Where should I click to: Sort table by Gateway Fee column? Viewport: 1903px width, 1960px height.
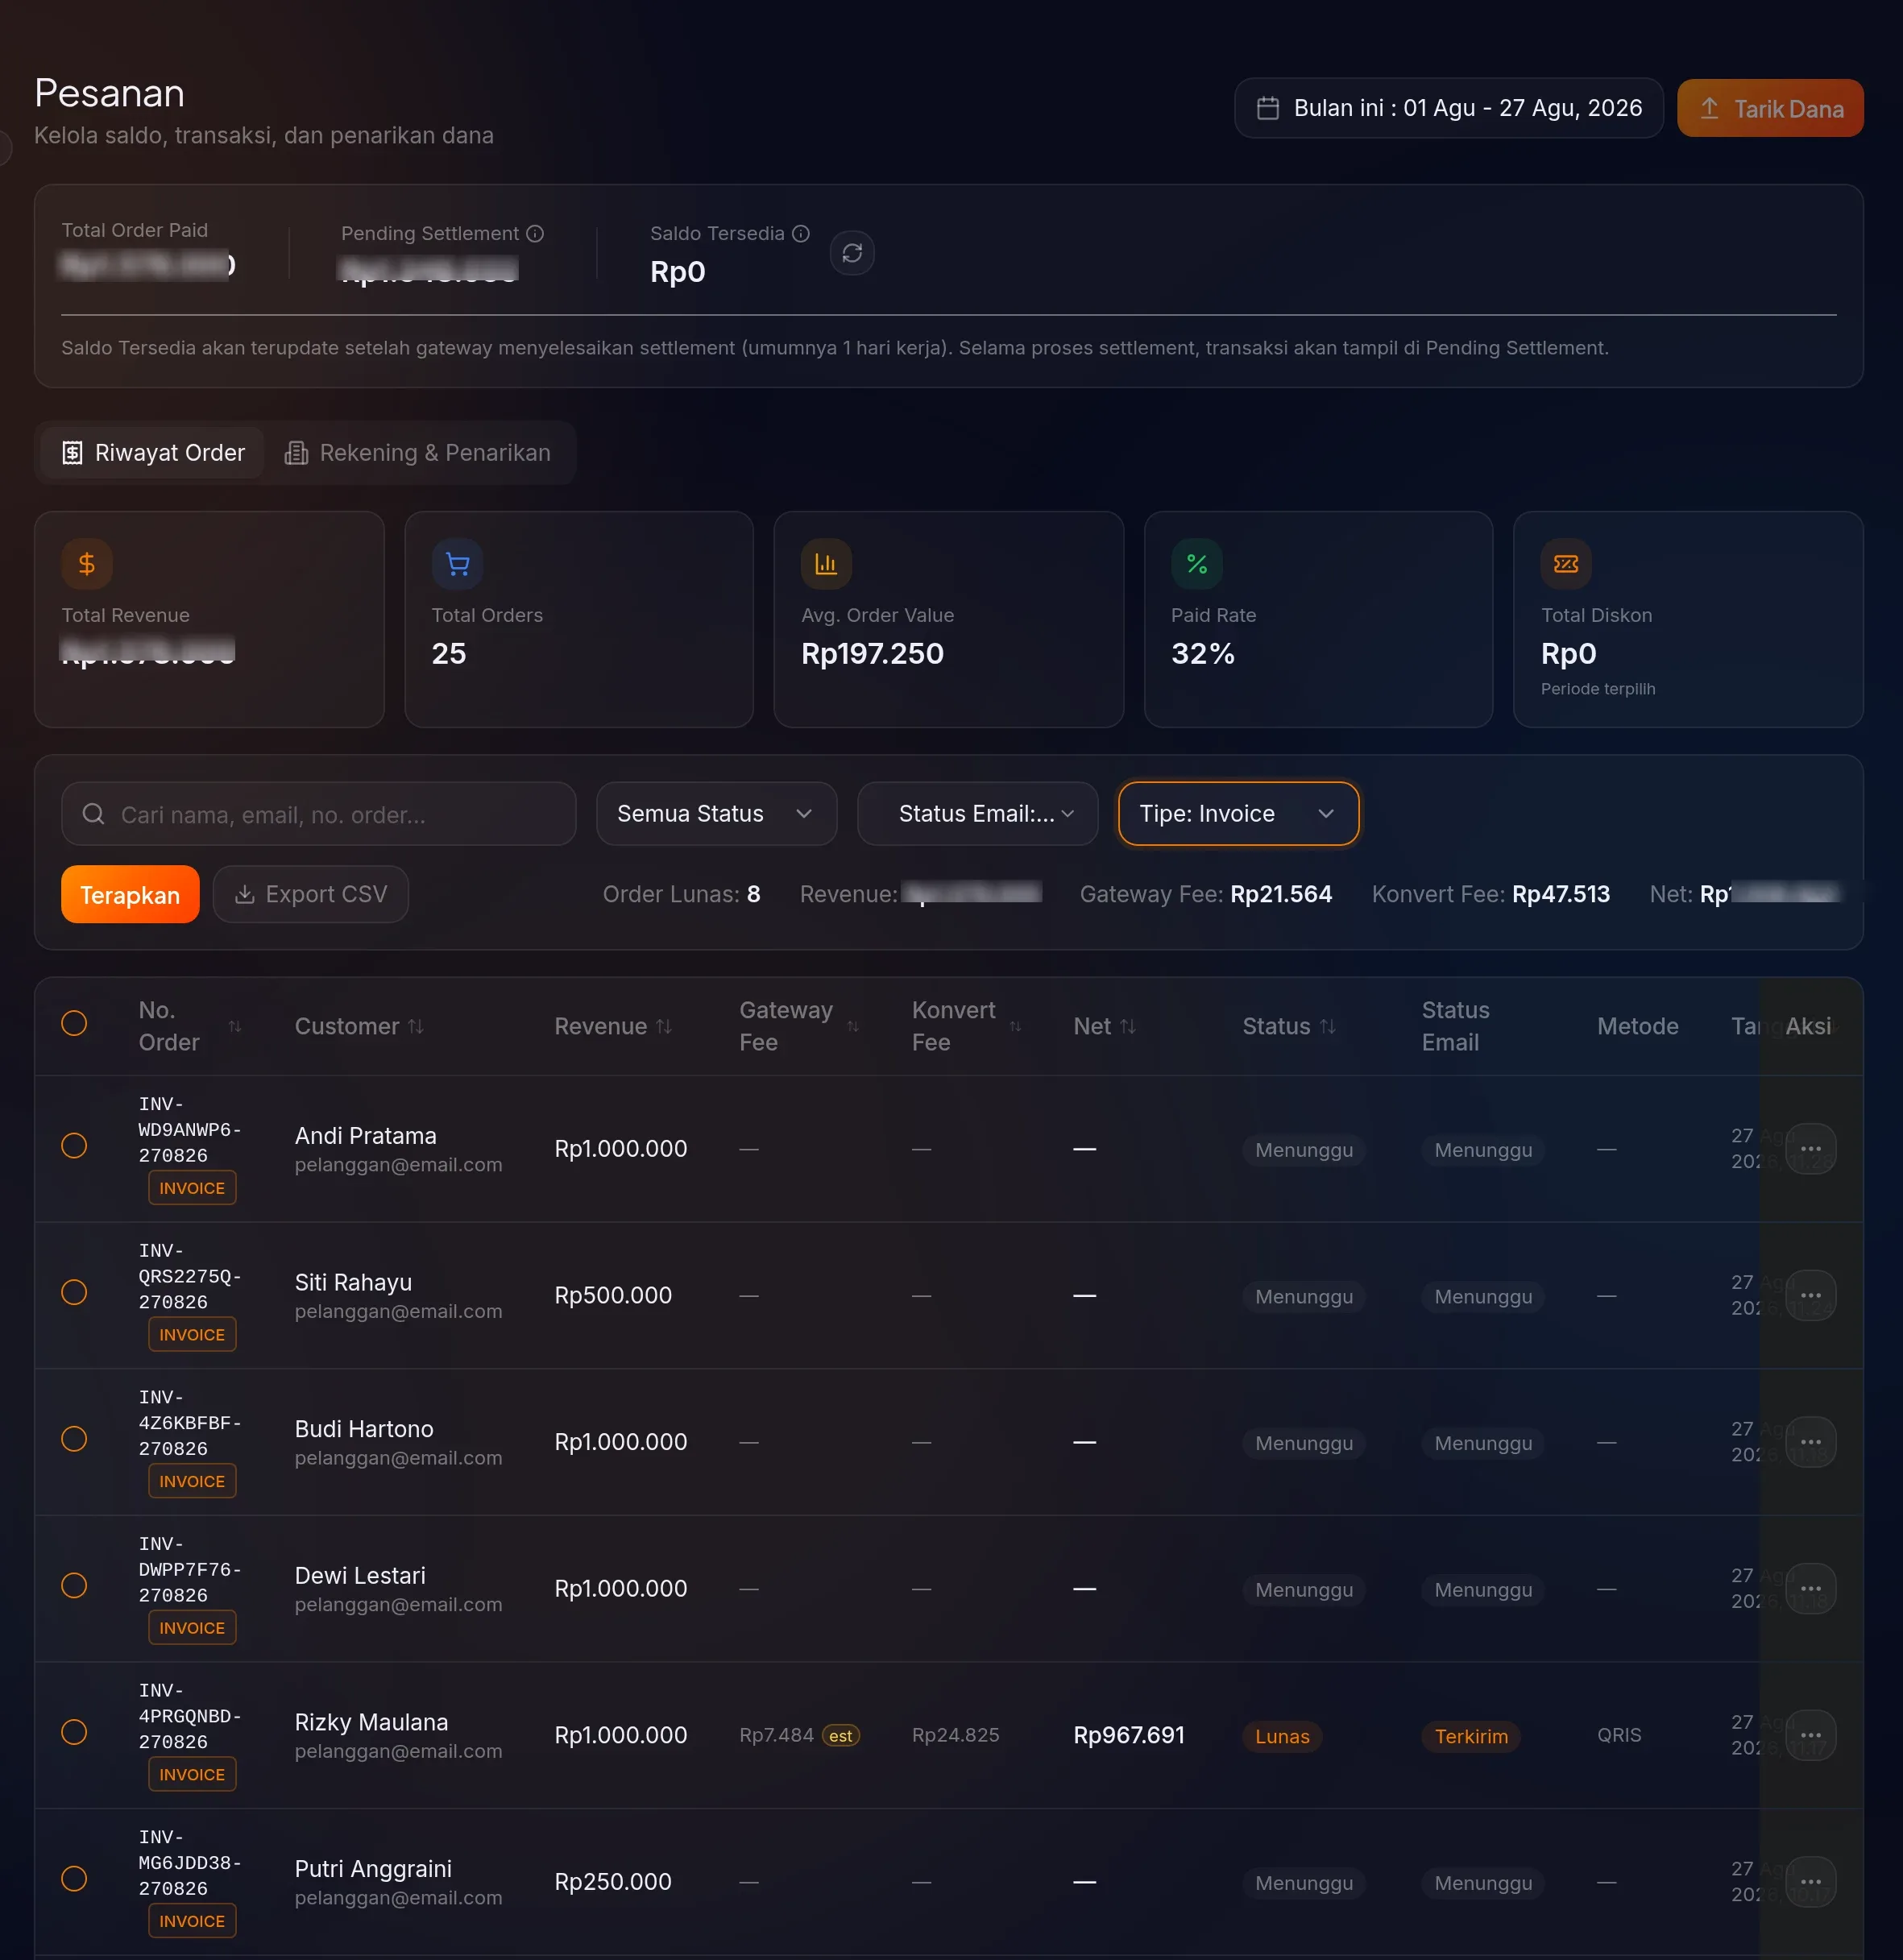[799, 1026]
